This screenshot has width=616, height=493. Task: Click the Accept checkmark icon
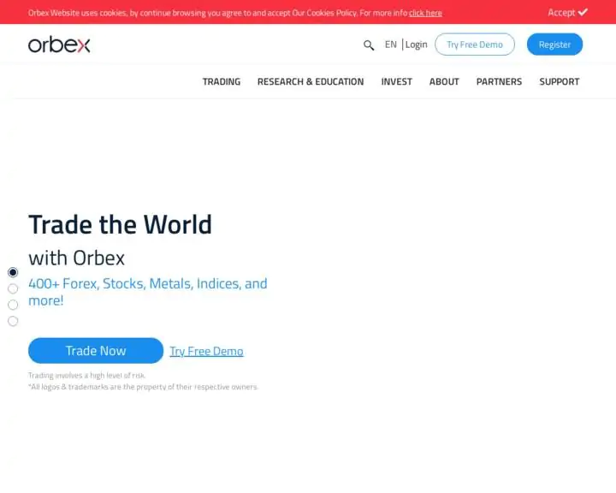[583, 12]
